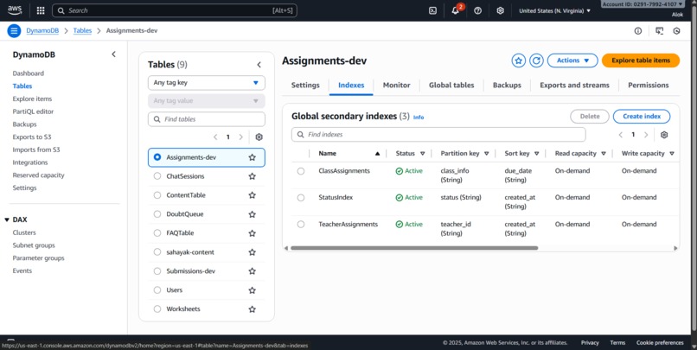Open the Account ID dropdown menu
The image size is (697, 350).
643,4
